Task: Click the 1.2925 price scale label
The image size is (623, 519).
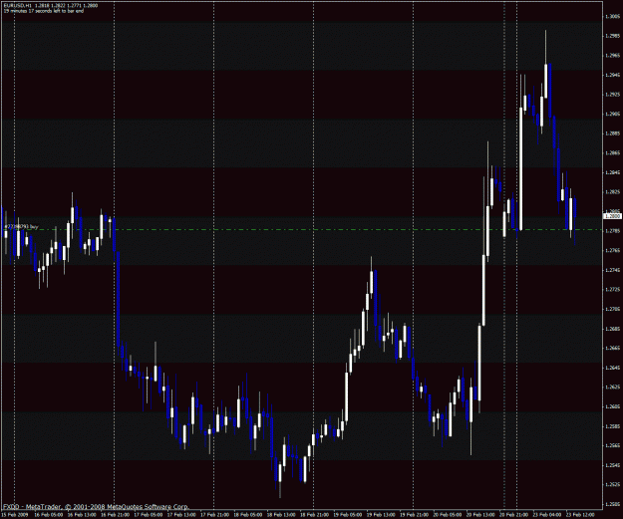Action: tap(613, 95)
